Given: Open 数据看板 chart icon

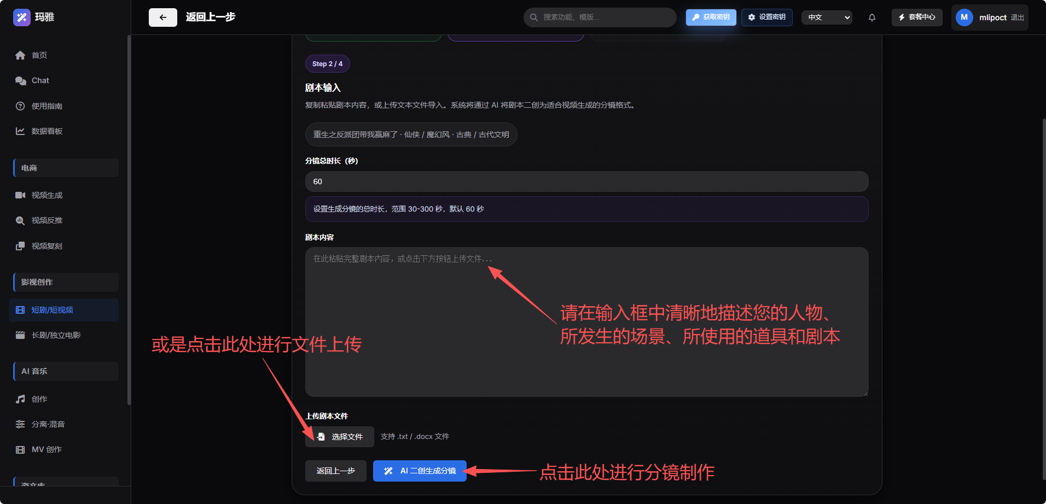Looking at the screenshot, I should [x=20, y=131].
